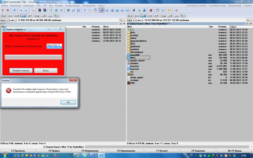Image resolution: width=253 pixels, height=158 pixels.
Task: Open the left panel [-e-] drive dropdown
Action: [4, 20]
